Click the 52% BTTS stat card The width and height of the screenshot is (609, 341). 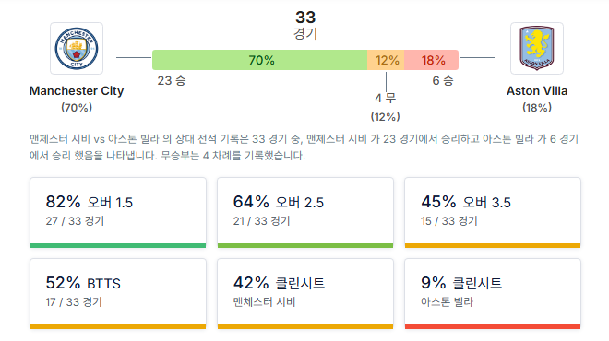tap(118, 294)
